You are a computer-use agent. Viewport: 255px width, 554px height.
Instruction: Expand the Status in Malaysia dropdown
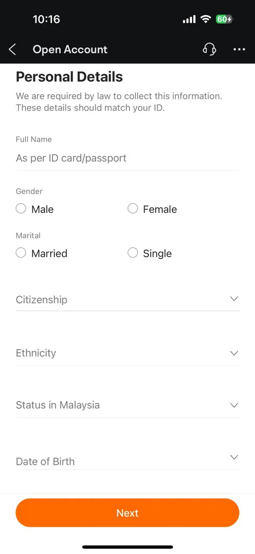click(127, 405)
